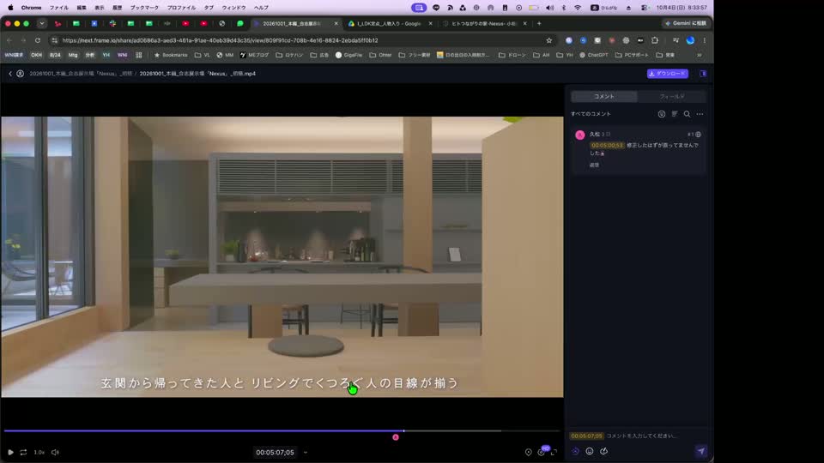The width and height of the screenshot is (824, 463).
Task: Click the ダウンロード button
Action: click(668, 74)
